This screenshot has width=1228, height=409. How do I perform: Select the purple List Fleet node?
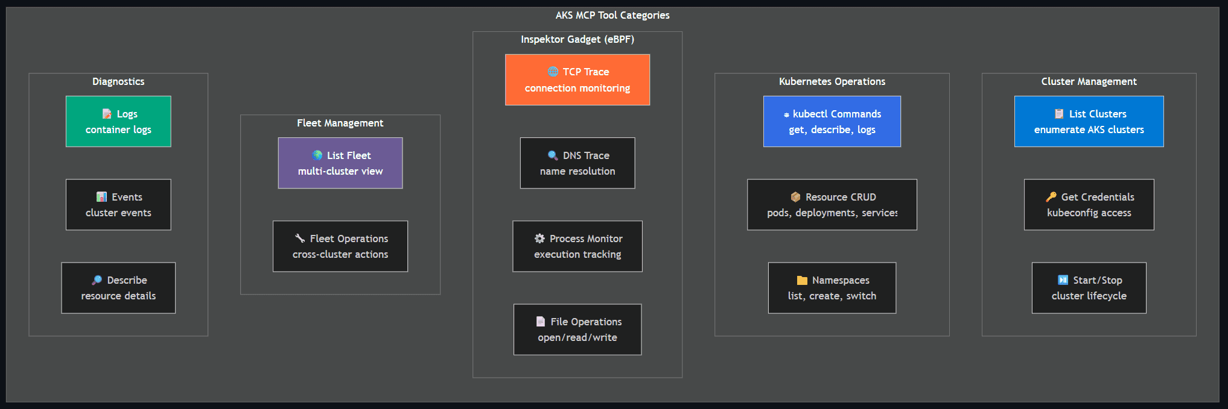tap(340, 163)
